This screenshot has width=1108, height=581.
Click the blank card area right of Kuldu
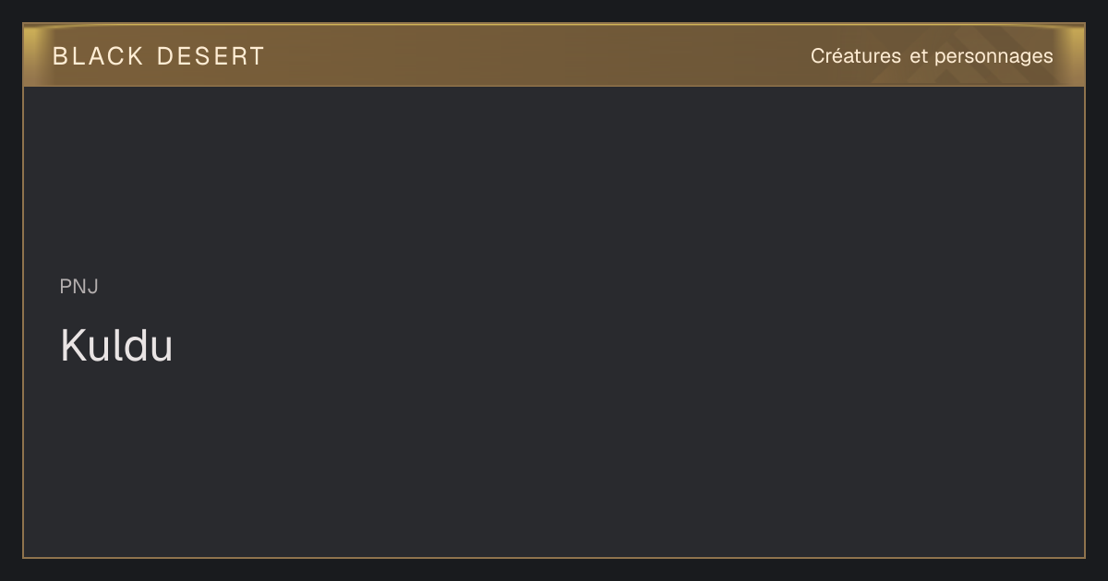[x=628, y=346]
